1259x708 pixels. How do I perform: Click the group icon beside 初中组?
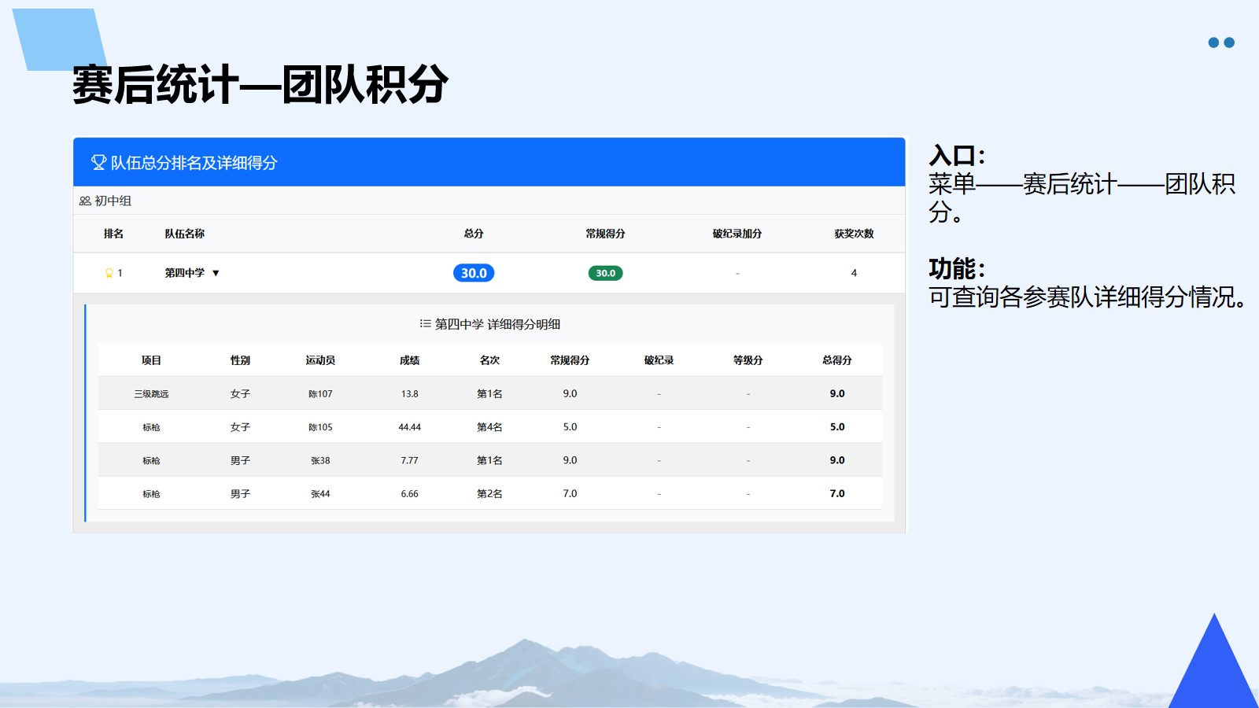pyautogui.click(x=85, y=201)
